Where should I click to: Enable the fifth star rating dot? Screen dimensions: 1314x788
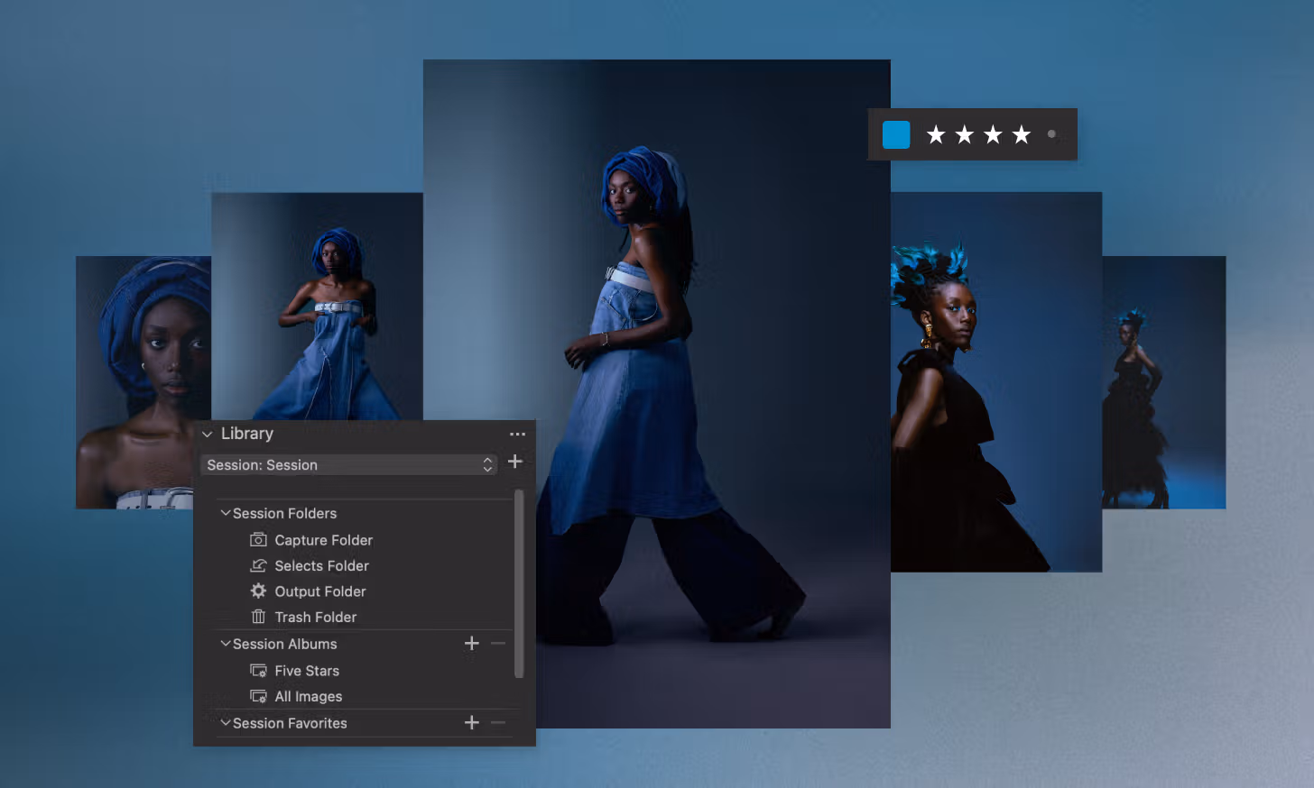coord(1051,134)
